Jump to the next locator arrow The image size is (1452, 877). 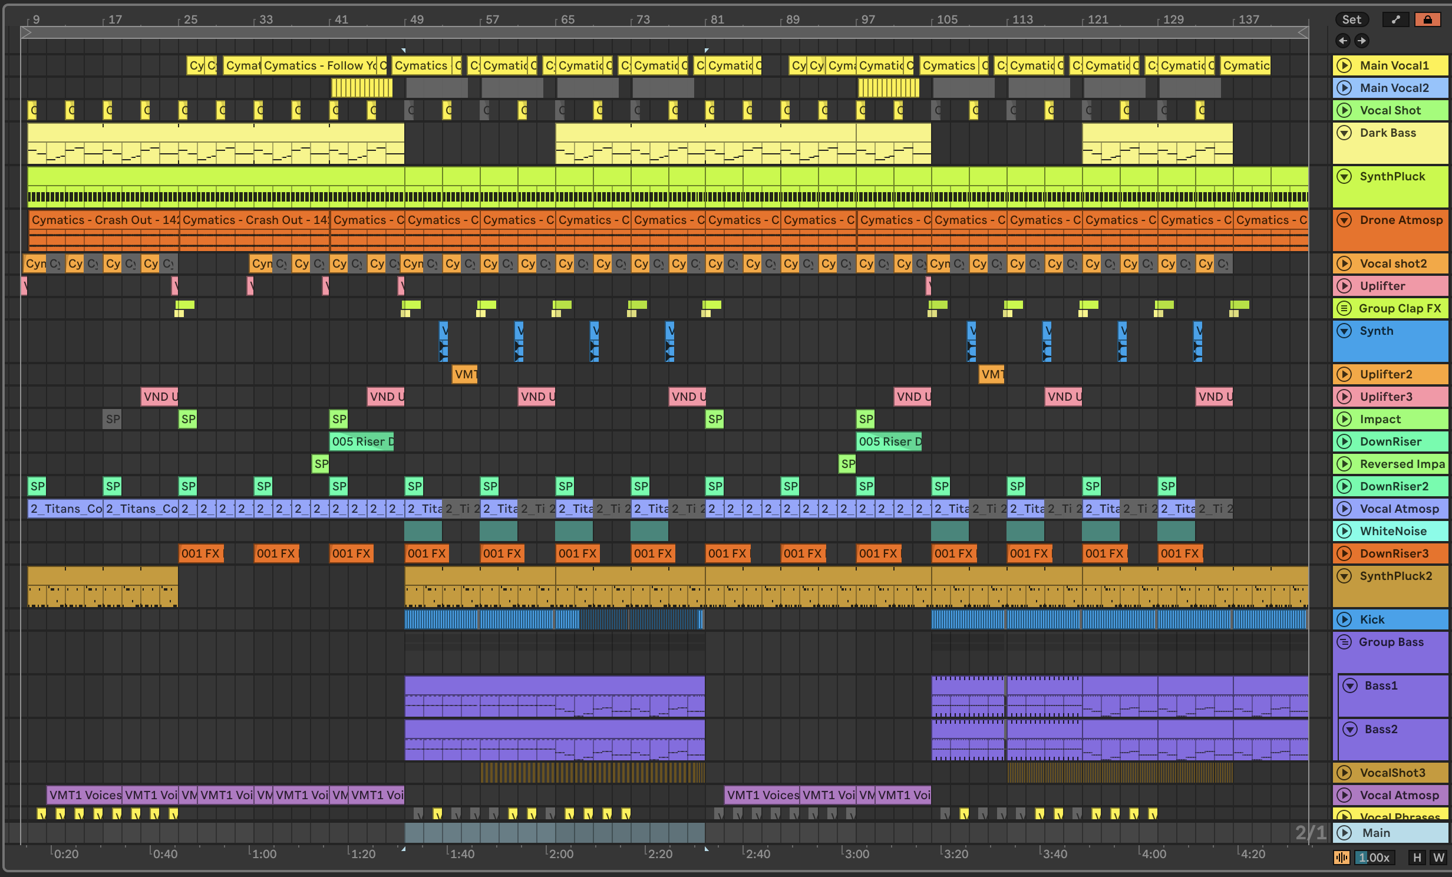click(x=1361, y=41)
